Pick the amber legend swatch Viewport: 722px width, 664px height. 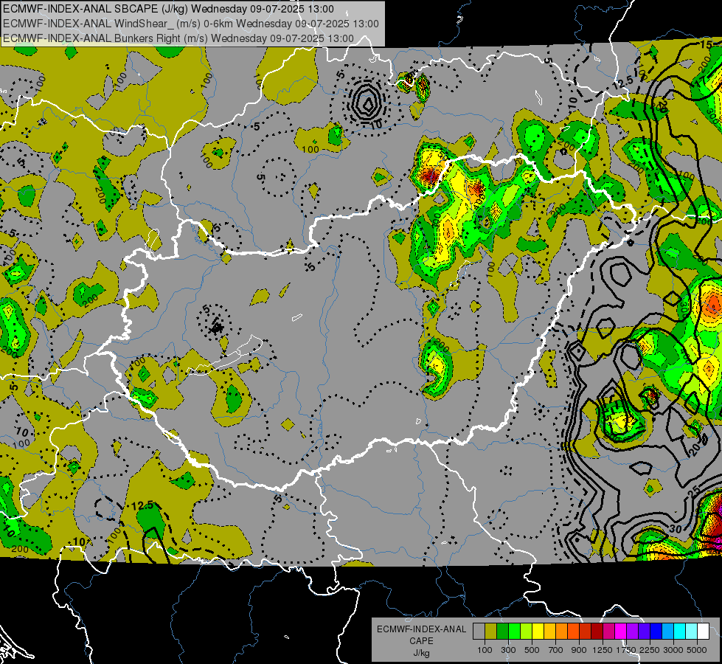click(x=549, y=632)
